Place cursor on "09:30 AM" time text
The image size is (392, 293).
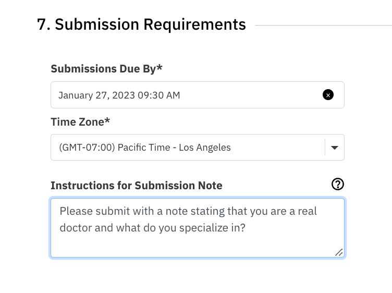click(159, 95)
